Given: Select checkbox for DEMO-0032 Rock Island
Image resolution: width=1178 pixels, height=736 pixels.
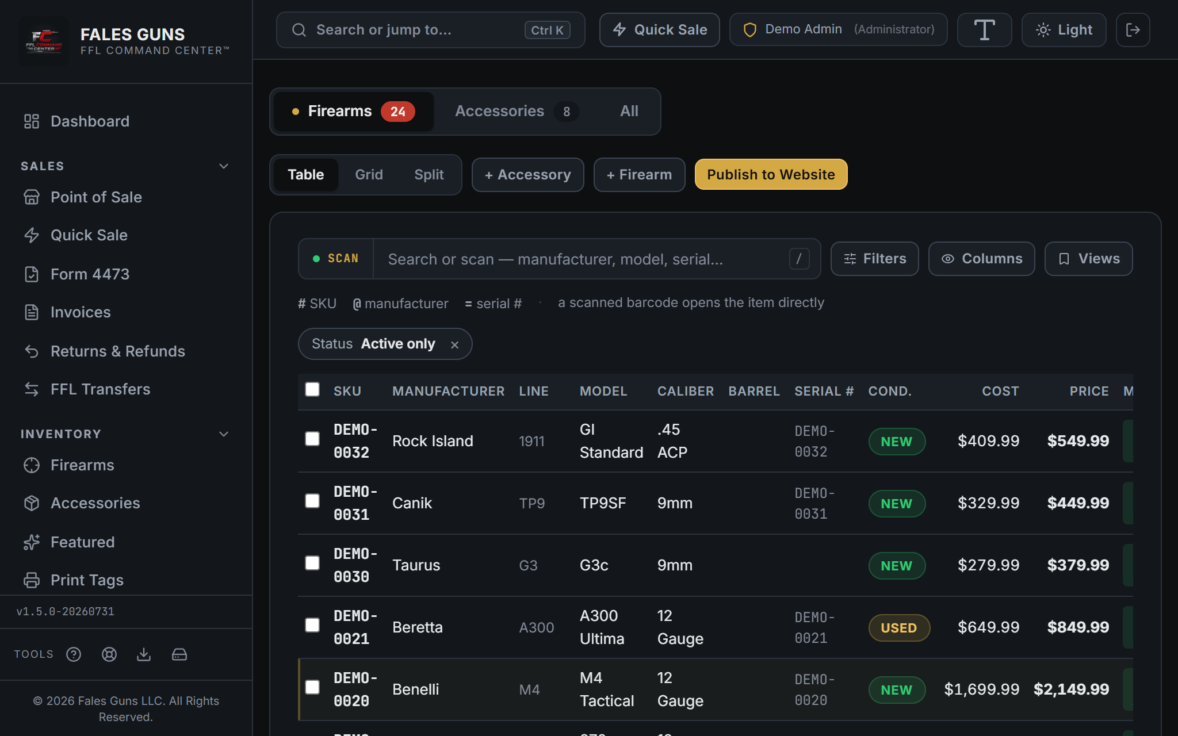Looking at the screenshot, I should (x=312, y=439).
